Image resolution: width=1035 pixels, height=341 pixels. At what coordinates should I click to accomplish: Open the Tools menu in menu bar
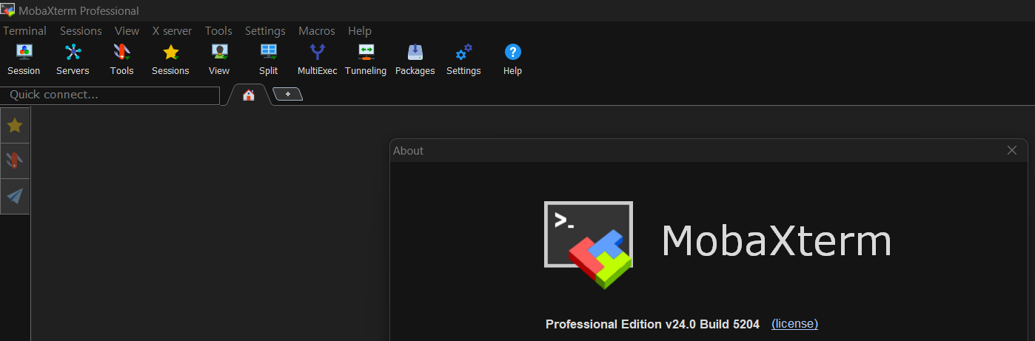click(x=218, y=31)
